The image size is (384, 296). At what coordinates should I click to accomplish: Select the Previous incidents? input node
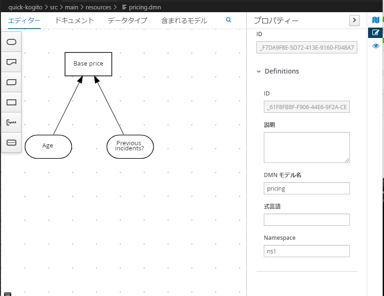pyautogui.click(x=130, y=147)
